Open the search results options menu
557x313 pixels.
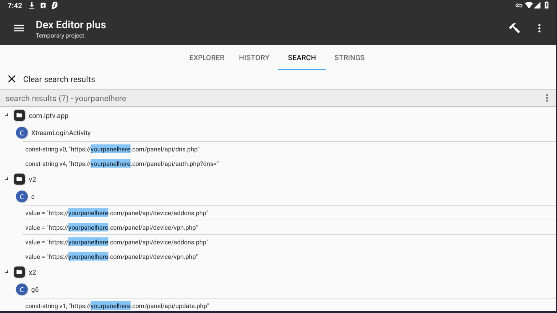click(547, 98)
